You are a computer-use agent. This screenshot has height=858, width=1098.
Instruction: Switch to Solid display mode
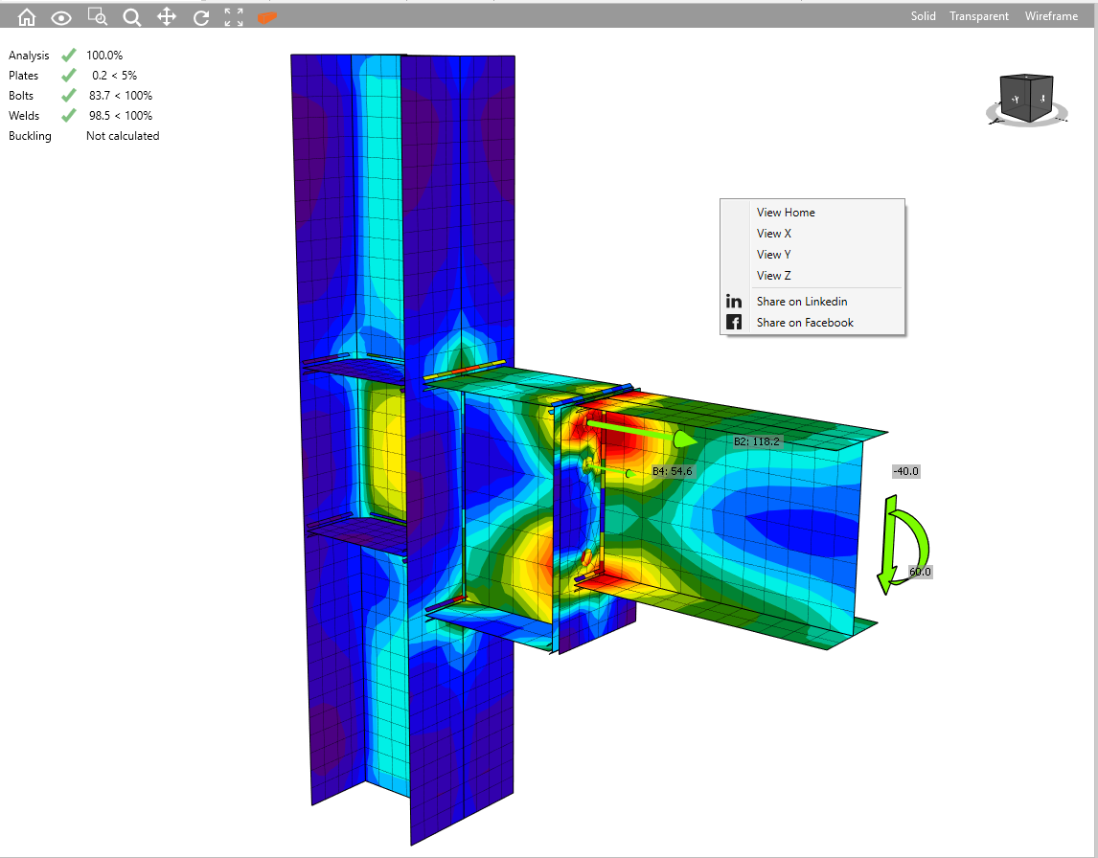coord(923,16)
